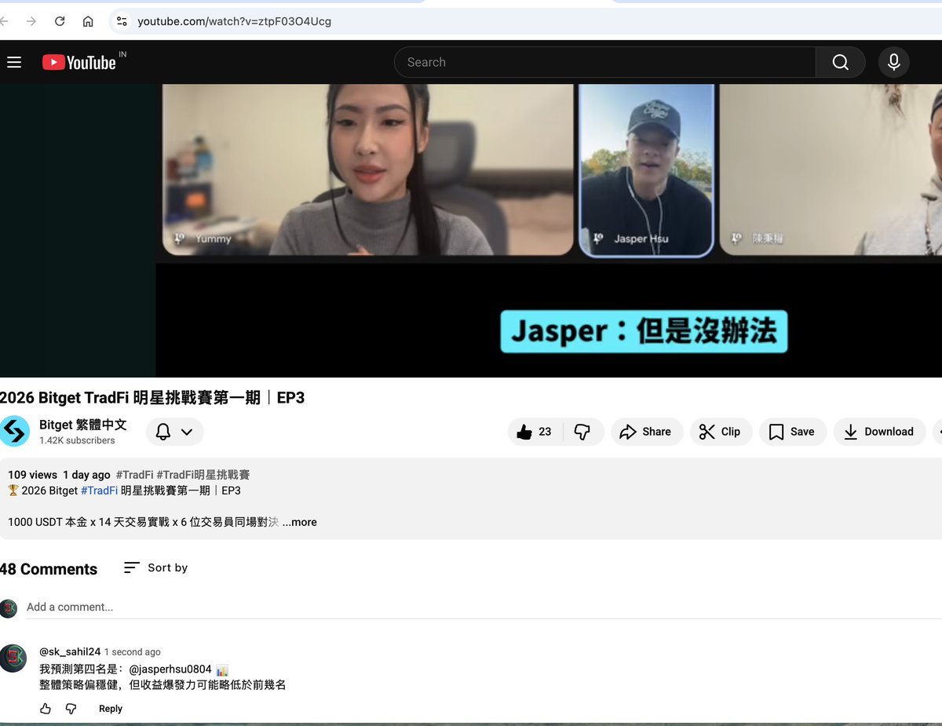View site information icon in address bar
942x726 pixels.
click(122, 21)
